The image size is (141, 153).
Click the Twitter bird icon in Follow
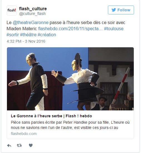[114, 10]
